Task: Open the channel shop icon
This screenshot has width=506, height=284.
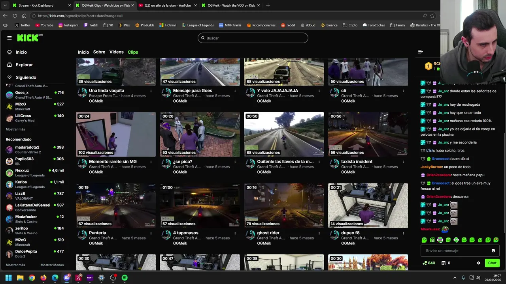Action: click(444, 263)
